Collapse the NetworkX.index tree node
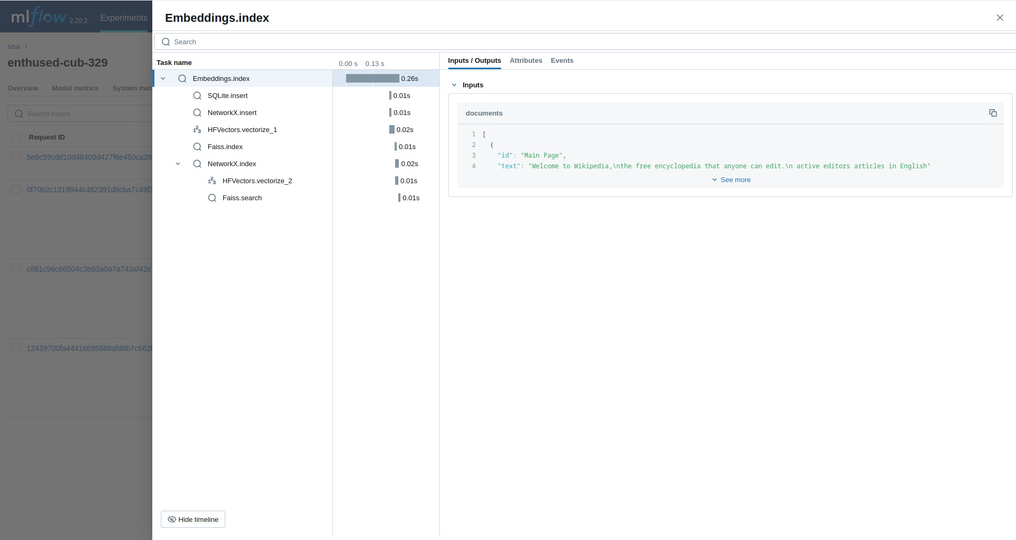This screenshot has width=1016, height=540. (x=178, y=164)
